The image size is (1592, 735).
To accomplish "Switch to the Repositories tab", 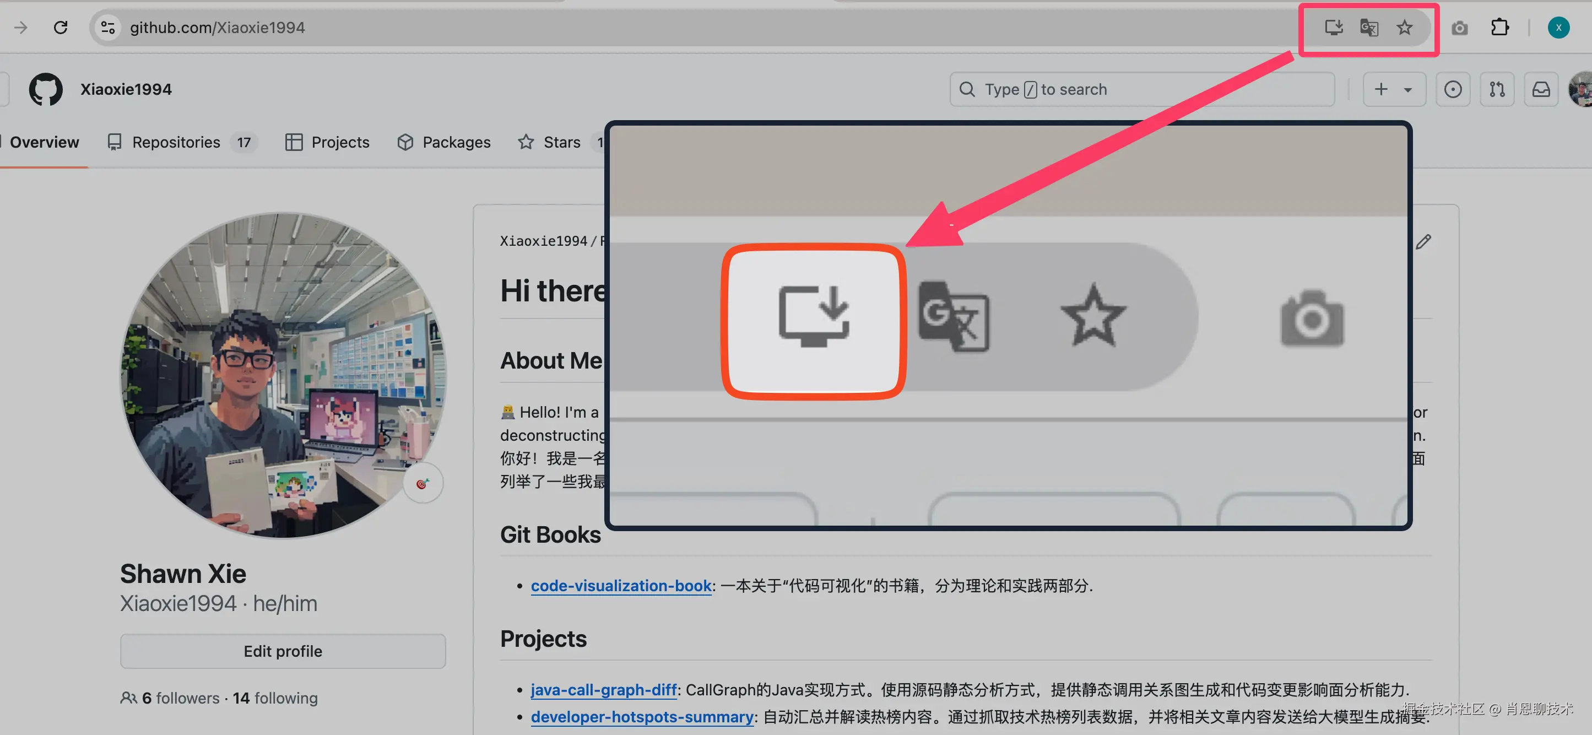I will pyautogui.click(x=176, y=142).
